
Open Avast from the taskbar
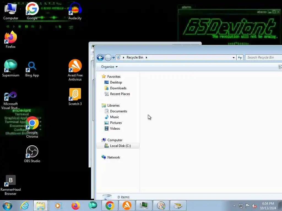point(127,206)
